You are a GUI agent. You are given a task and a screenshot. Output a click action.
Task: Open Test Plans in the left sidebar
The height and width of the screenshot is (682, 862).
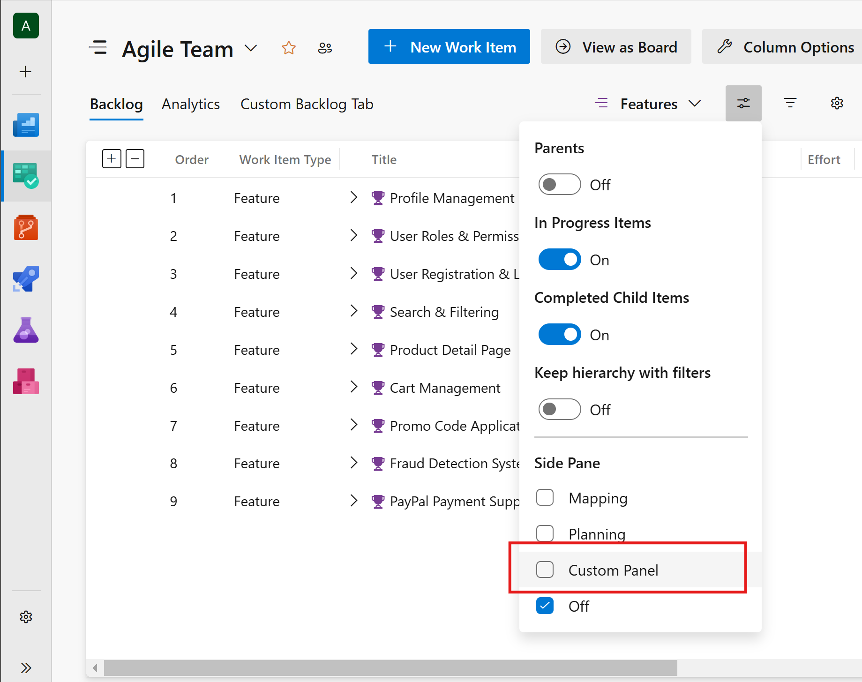(26, 330)
